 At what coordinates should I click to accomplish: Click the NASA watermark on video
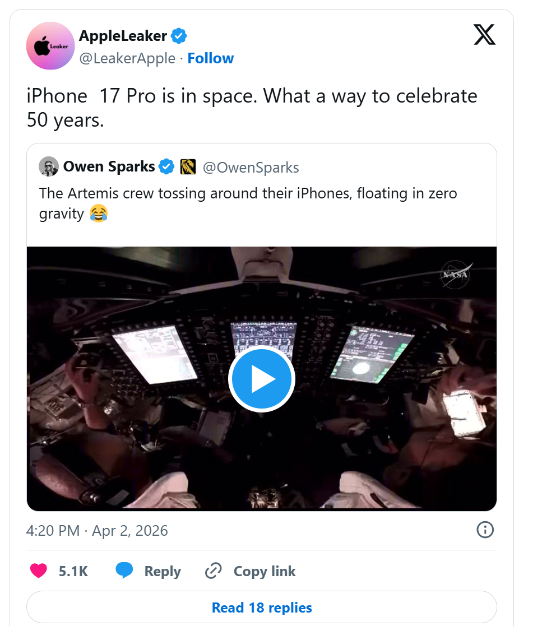coord(455,275)
